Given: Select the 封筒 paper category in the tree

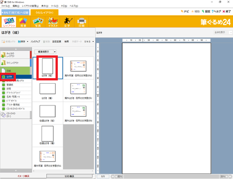Looking at the screenshot, I should coord(9,89).
